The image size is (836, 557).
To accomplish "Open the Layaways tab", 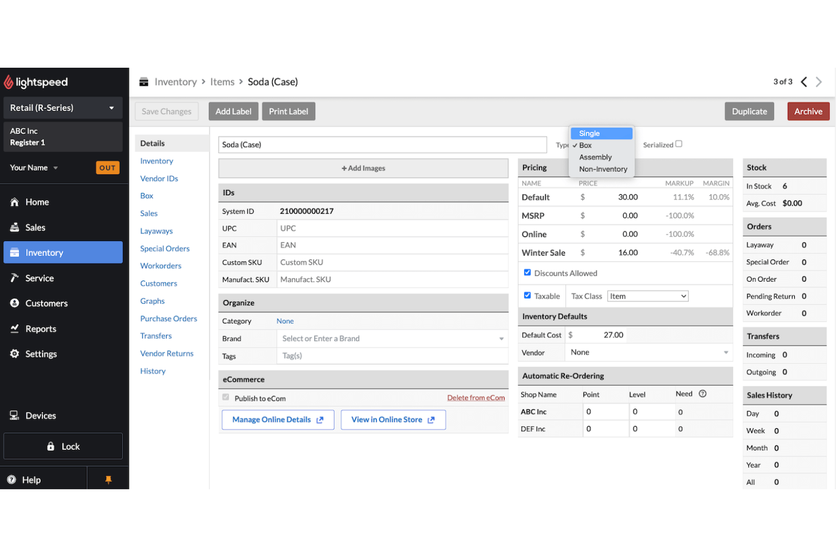I will 156,231.
